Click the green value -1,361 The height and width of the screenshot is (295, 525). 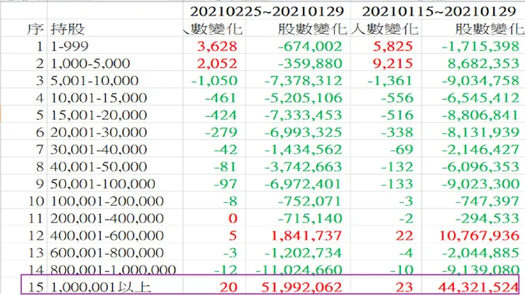pyautogui.click(x=390, y=81)
